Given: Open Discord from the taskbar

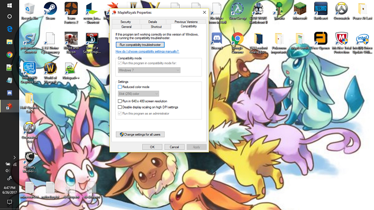Looking at the screenshot, I should [9, 93].
